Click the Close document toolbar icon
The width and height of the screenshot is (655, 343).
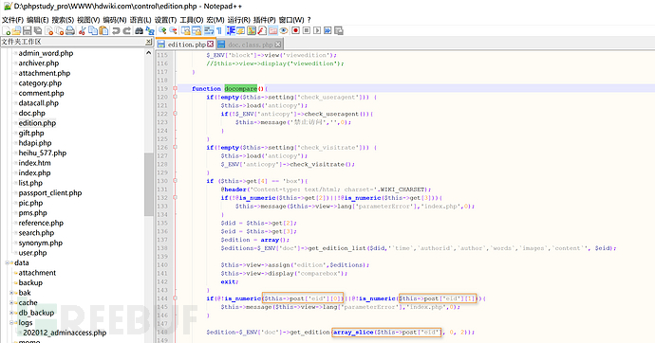(48, 30)
